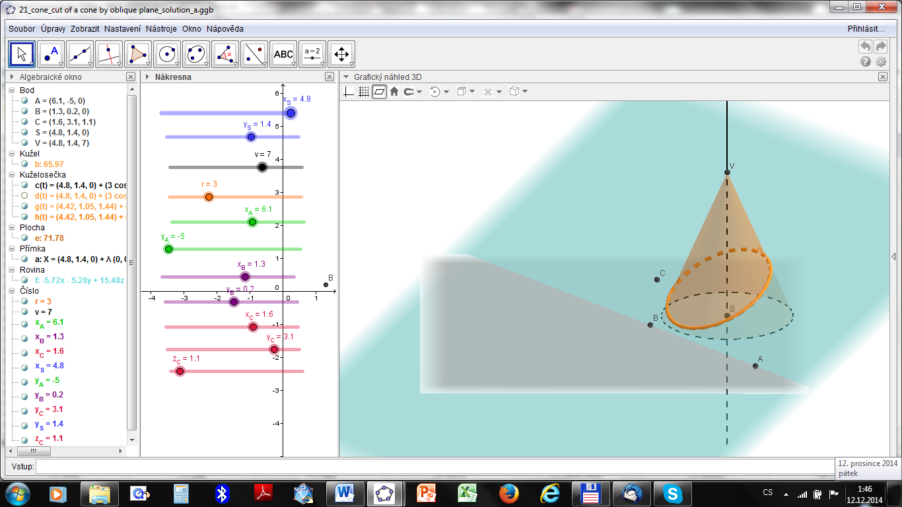The height and width of the screenshot is (507, 902).
Task: Show hidden conic d(t) via its circle
Action: (x=24, y=196)
